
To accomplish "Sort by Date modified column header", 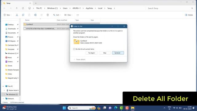I will pyautogui.click(x=62, y=20).
